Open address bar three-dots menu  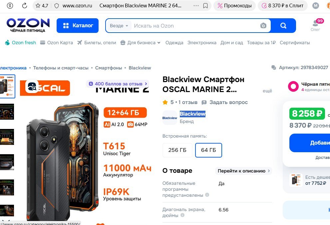(x=196, y=6)
